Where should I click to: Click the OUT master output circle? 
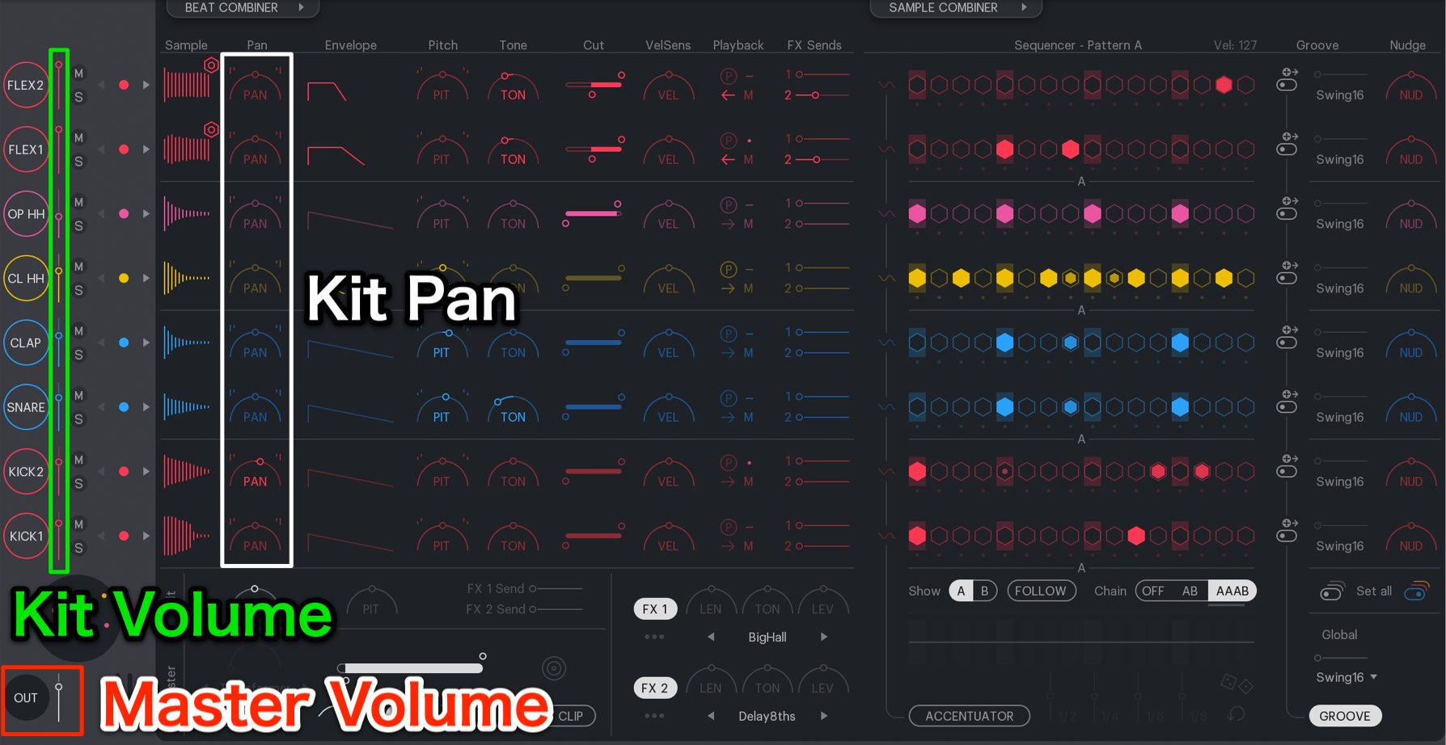pos(25,698)
